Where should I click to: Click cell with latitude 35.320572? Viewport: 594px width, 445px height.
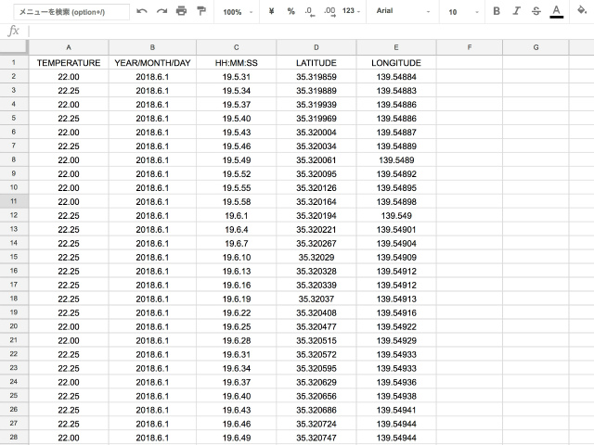click(x=316, y=354)
